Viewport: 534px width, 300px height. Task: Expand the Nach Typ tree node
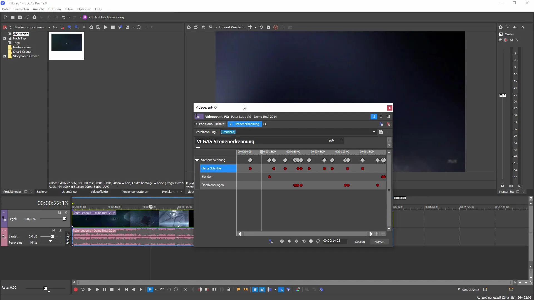tap(4, 39)
